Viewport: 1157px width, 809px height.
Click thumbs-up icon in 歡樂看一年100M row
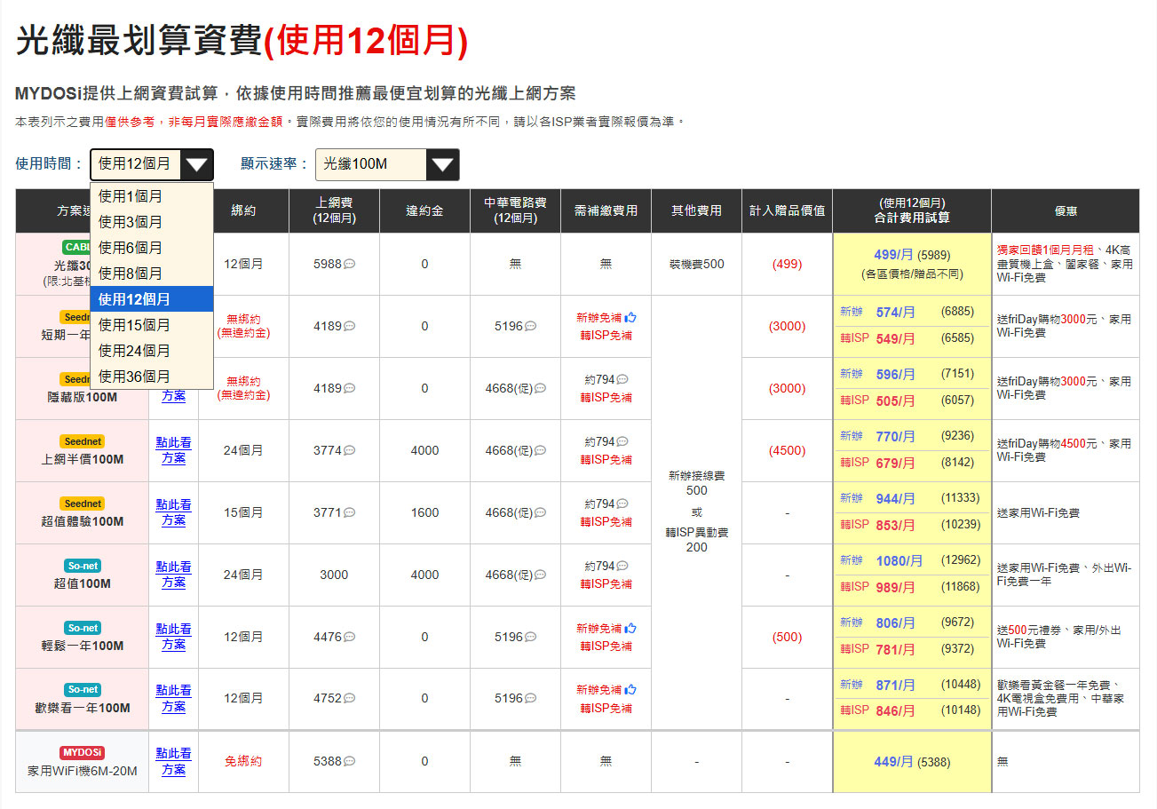click(630, 689)
